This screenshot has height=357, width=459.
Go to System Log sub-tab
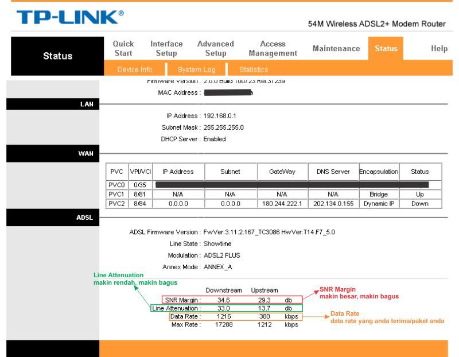coord(196,69)
